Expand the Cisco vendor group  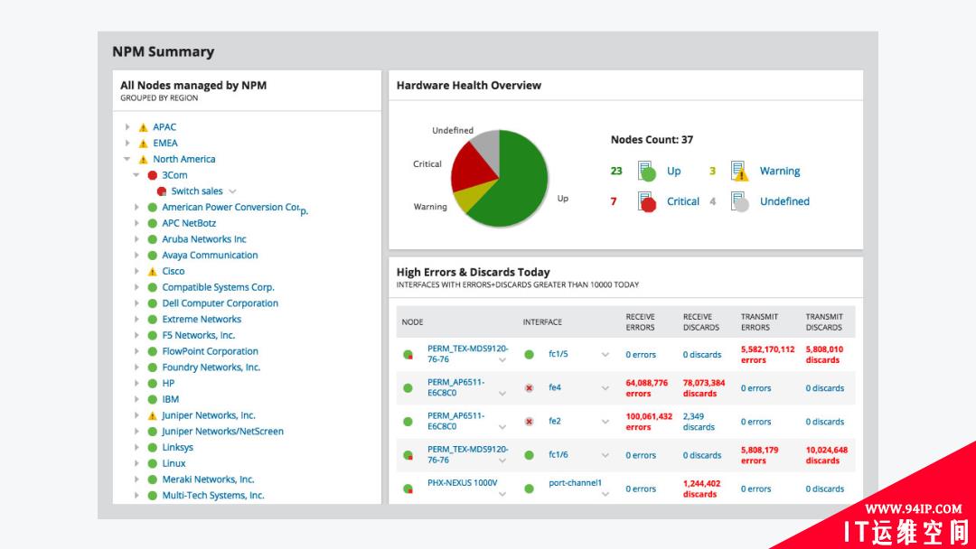coord(136,271)
